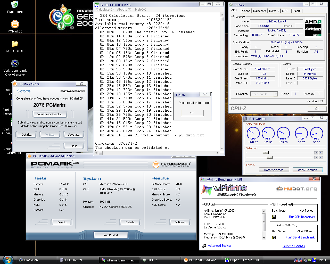Click the save icon for 1024M score
This screenshot has width=330, height=264.
pos(274,237)
